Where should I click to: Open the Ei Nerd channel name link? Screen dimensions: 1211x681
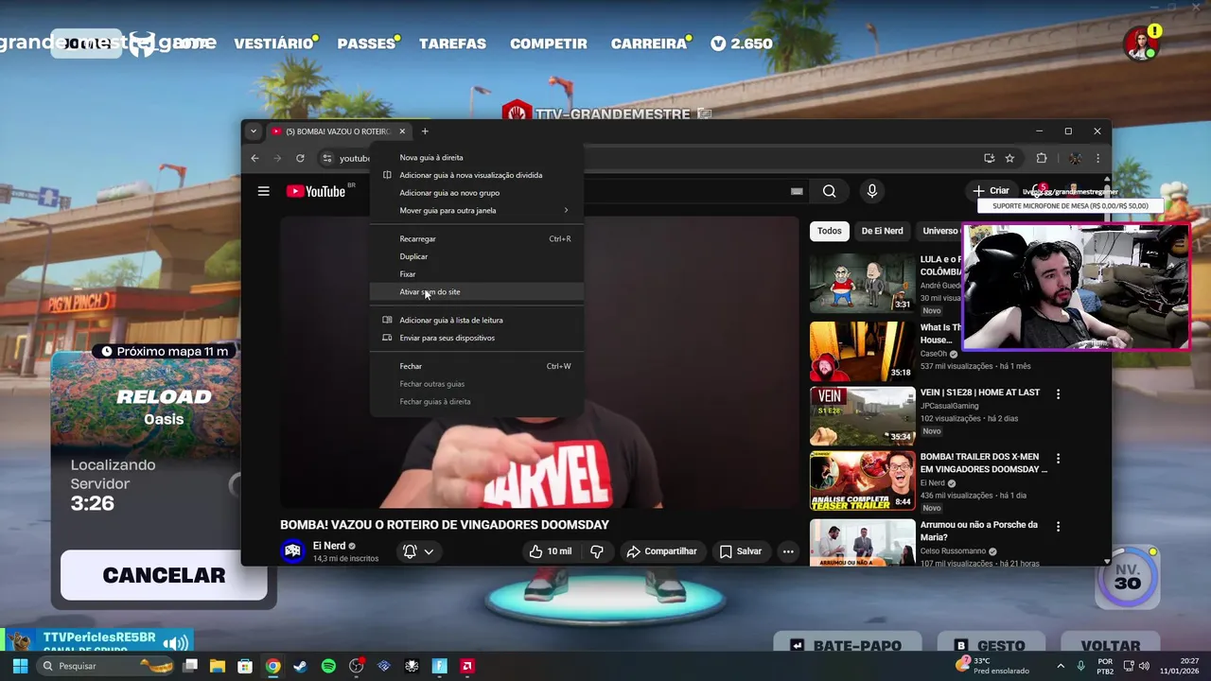328,546
